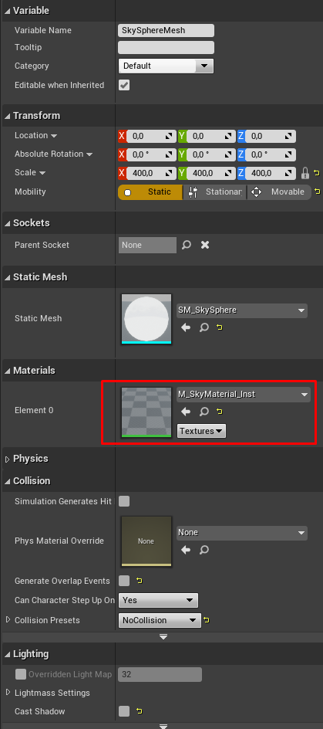Click the Variable Name input field
This screenshot has height=729, width=323.
pyautogui.click(x=167, y=30)
